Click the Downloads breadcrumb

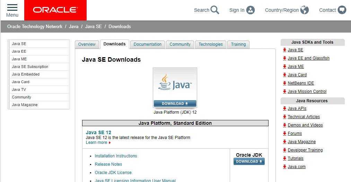120,26
